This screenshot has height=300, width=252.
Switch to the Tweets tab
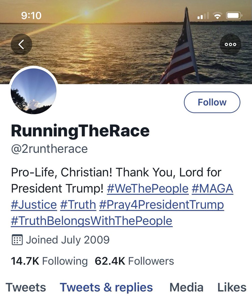click(26, 287)
